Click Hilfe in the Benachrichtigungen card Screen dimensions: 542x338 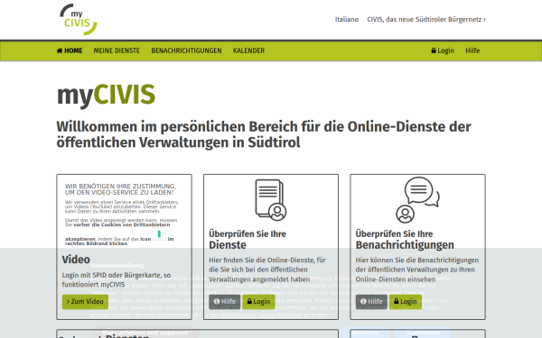coord(371,301)
